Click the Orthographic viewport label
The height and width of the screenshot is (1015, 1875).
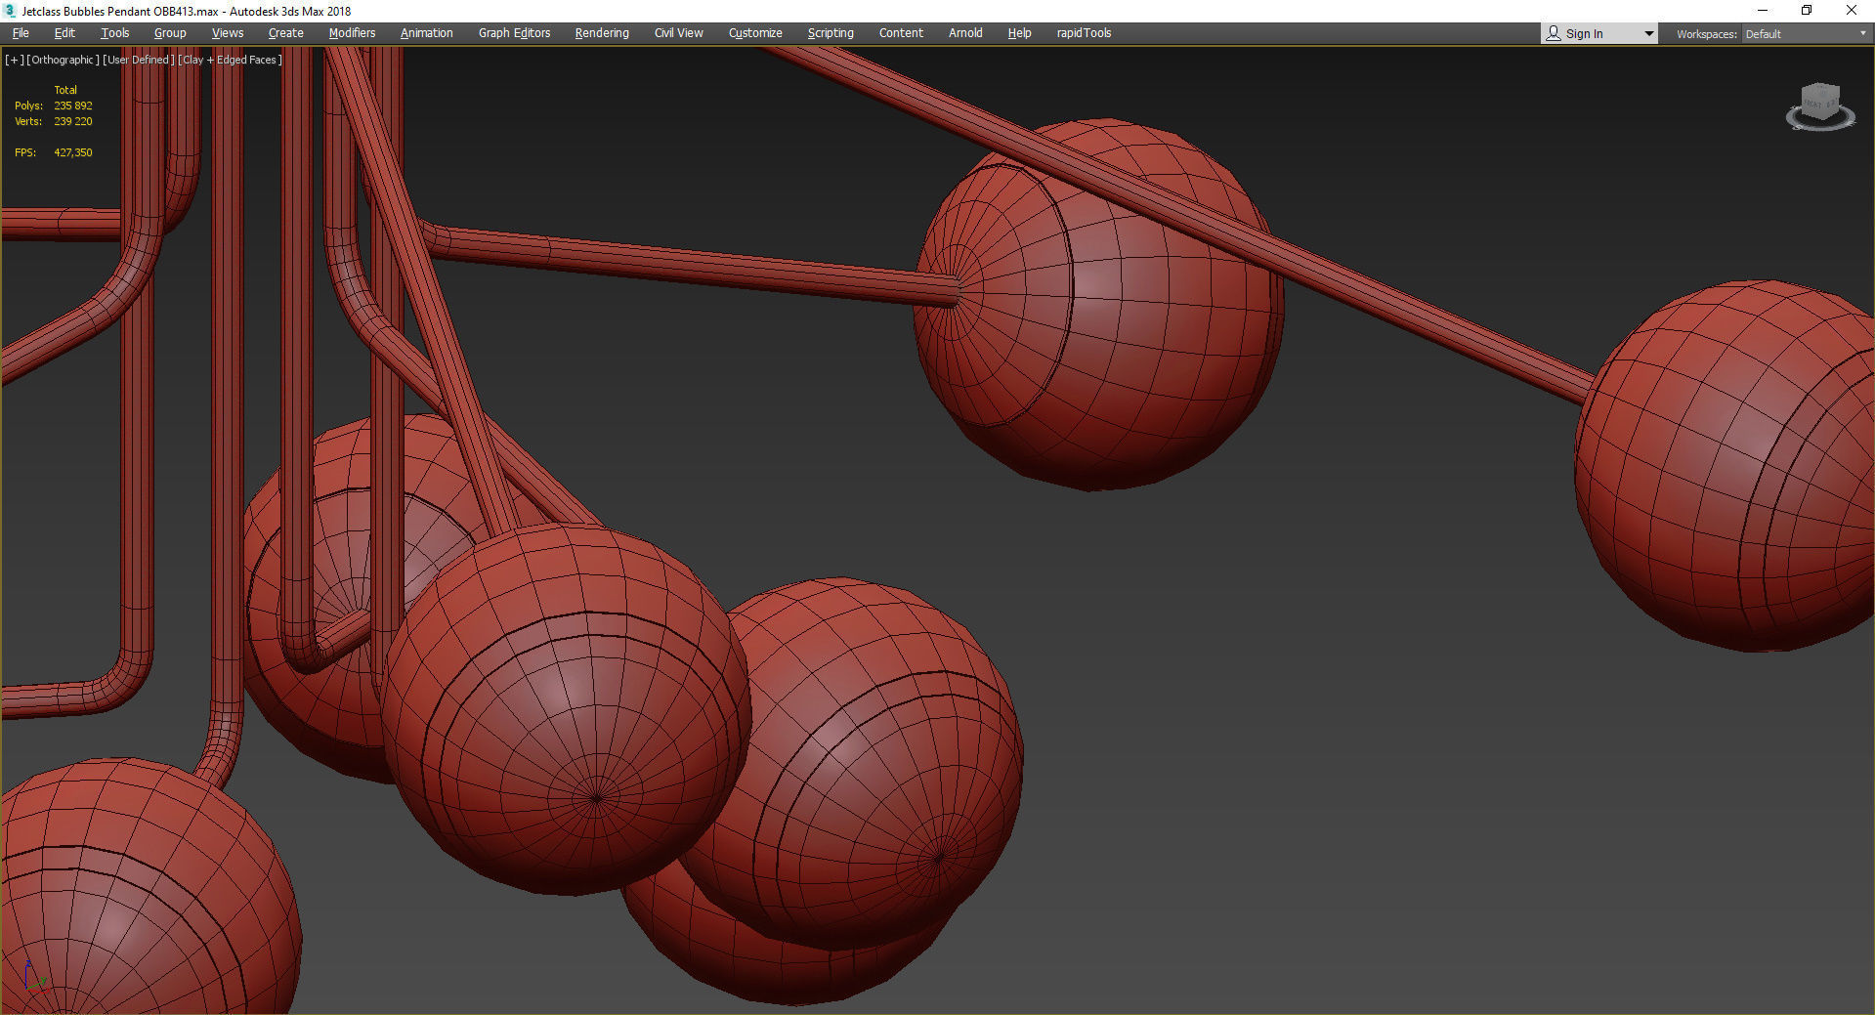coord(63,60)
